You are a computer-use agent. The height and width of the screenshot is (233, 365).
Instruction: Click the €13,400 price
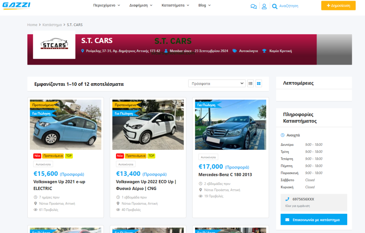[x=128, y=174]
